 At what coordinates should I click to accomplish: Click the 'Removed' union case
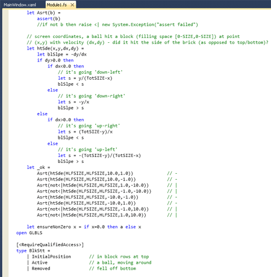pos(41,269)
